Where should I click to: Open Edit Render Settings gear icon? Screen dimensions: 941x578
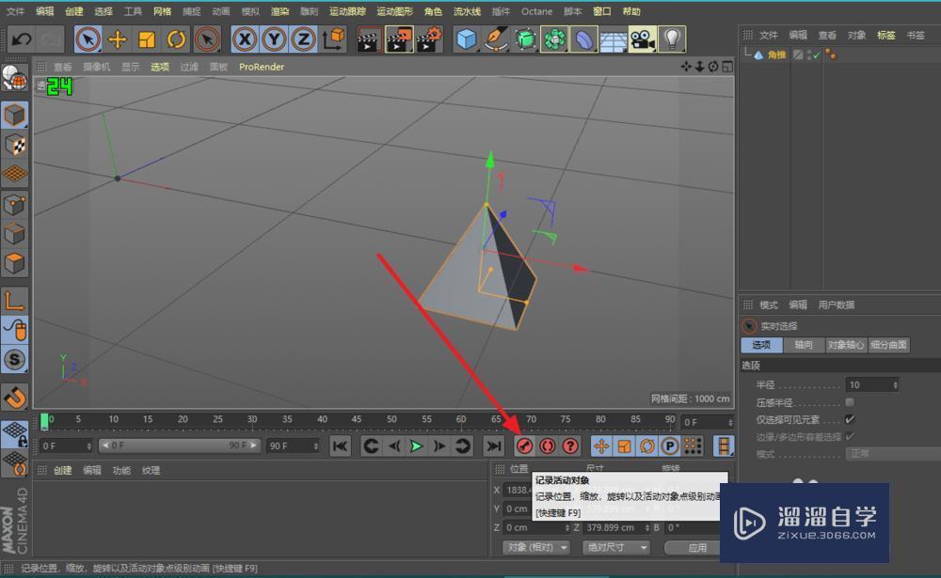[x=429, y=39]
